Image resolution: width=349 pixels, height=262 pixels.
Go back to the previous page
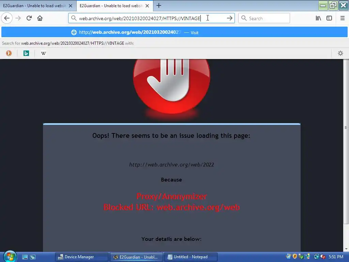pos(7,18)
